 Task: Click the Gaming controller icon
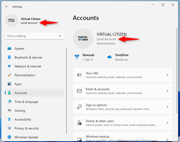pyautogui.click(x=9, y=110)
